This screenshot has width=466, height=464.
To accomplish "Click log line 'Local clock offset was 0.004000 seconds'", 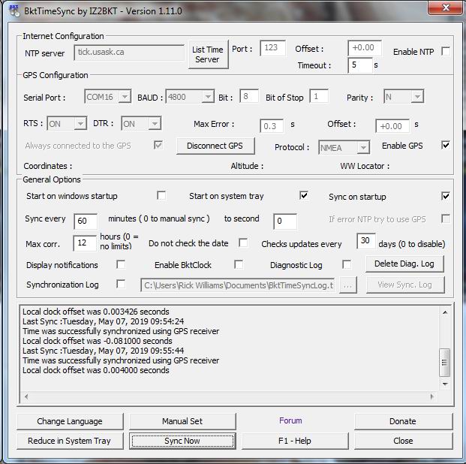I will (96, 370).
